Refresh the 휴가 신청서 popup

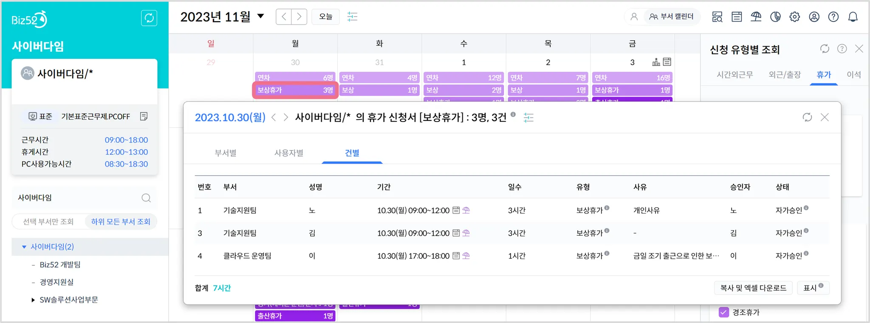coord(807,117)
